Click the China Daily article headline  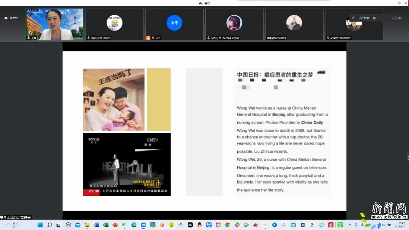pos(275,75)
